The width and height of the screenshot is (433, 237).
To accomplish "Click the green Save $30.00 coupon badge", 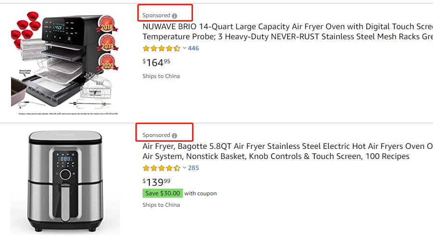I will click(162, 193).
